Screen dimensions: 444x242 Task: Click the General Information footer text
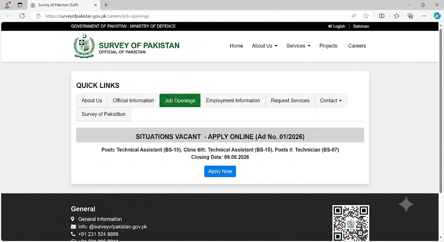click(100, 219)
